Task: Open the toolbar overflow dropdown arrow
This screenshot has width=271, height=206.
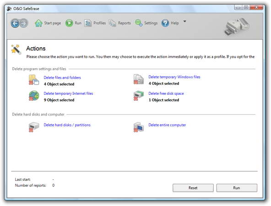Action: point(185,21)
